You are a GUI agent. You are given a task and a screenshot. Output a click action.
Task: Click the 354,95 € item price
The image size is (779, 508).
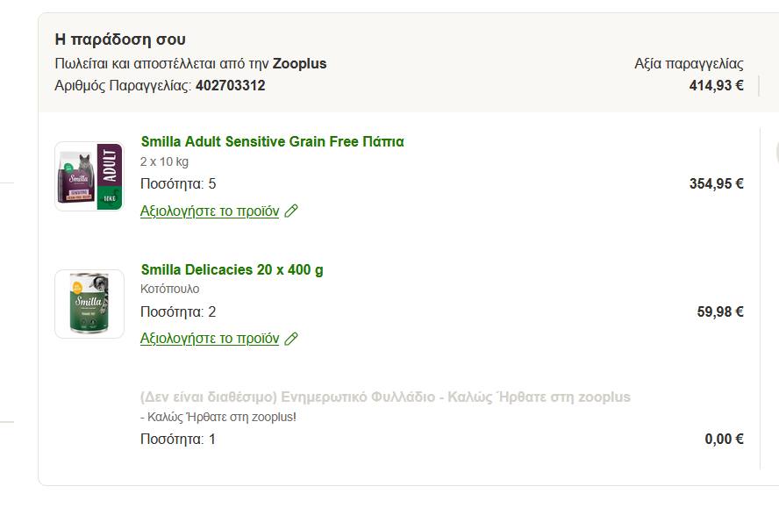716,184
